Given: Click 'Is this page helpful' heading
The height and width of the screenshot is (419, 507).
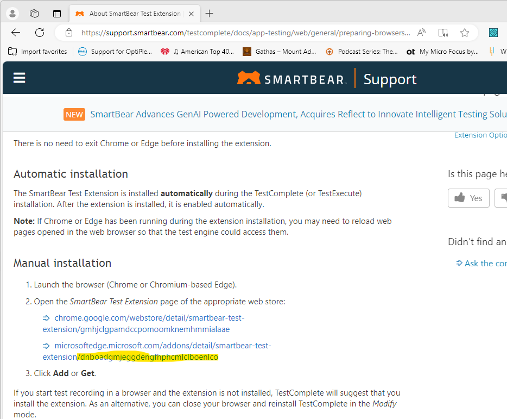Looking at the screenshot, I should 477,174.
